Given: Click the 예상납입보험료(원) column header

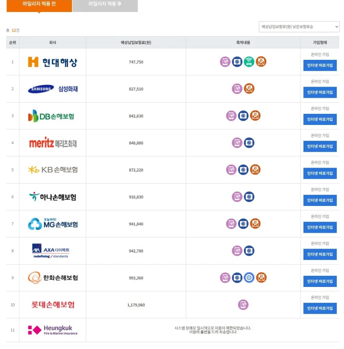Looking at the screenshot, I should 136,43.
